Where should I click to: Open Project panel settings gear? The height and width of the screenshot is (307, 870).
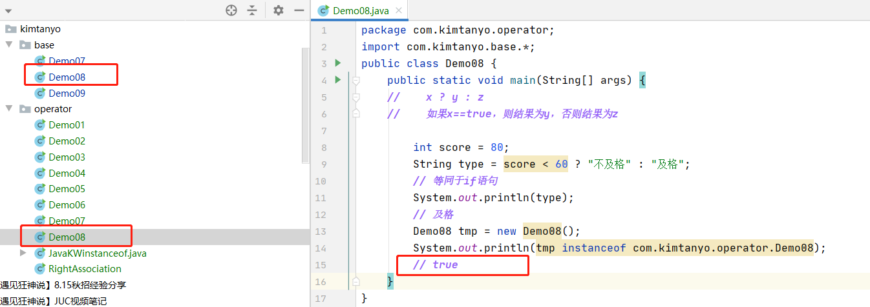(279, 10)
